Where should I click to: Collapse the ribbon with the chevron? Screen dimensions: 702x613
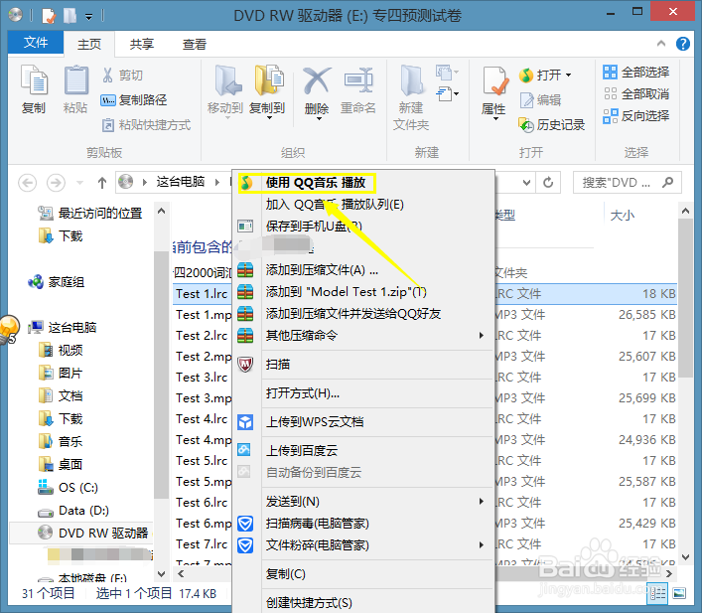click(x=661, y=44)
